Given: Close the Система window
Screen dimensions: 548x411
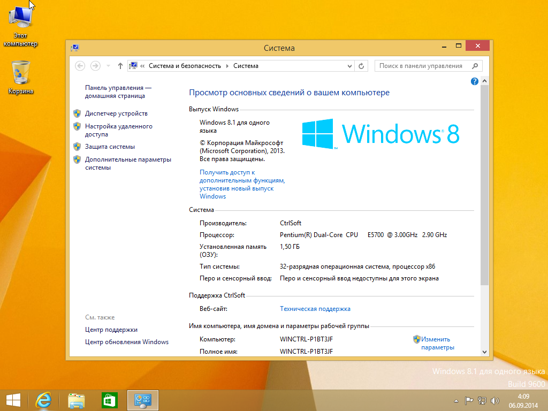Looking at the screenshot, I should 477,46.
